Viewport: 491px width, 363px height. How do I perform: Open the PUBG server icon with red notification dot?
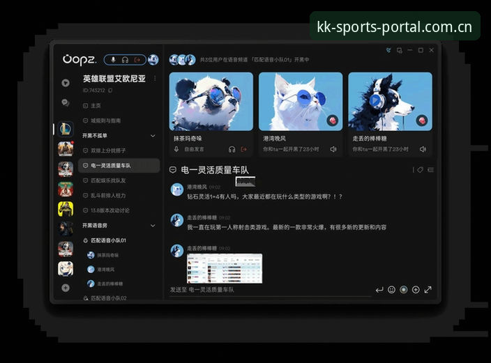click(66, 148)
